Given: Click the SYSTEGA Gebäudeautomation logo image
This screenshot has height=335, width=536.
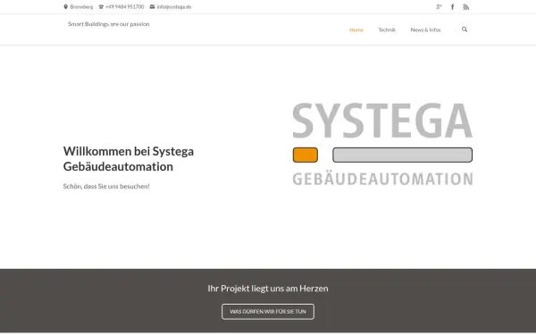Looking at the screenshot, I should point(382,144).
